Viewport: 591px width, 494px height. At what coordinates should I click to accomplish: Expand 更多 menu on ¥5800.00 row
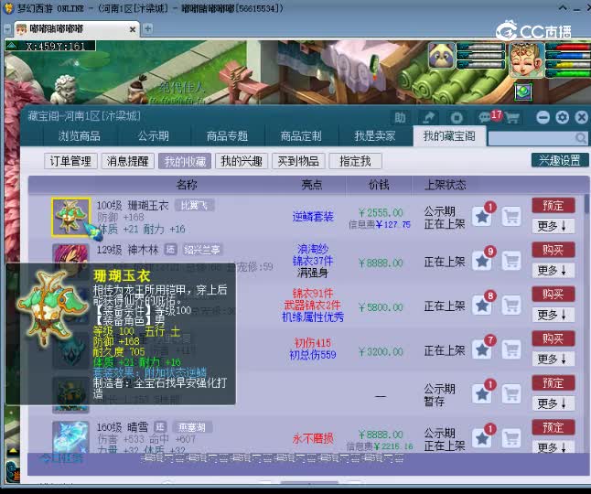click(553, 315)
